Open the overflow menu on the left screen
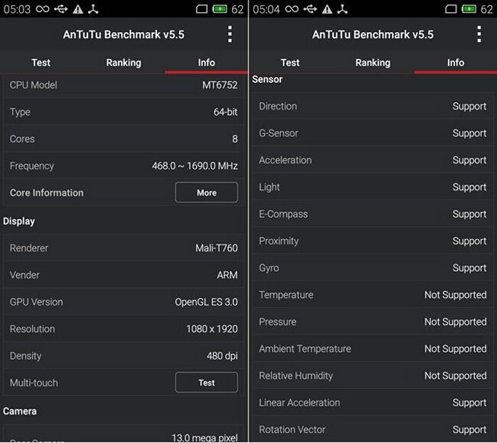The width and height of the screenshot is (497, 443). pyautogui.click(x=229, y=34)
